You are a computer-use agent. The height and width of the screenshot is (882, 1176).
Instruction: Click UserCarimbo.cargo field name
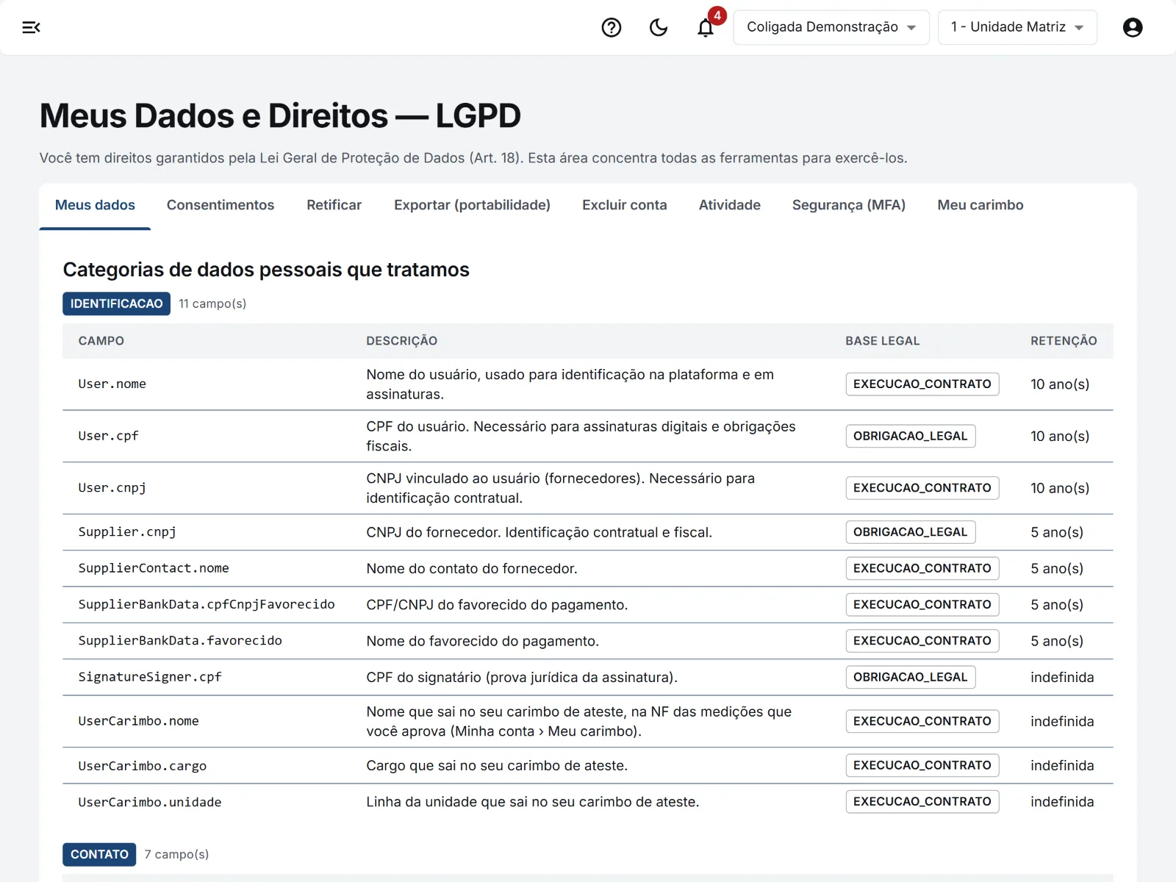(143, 766)
